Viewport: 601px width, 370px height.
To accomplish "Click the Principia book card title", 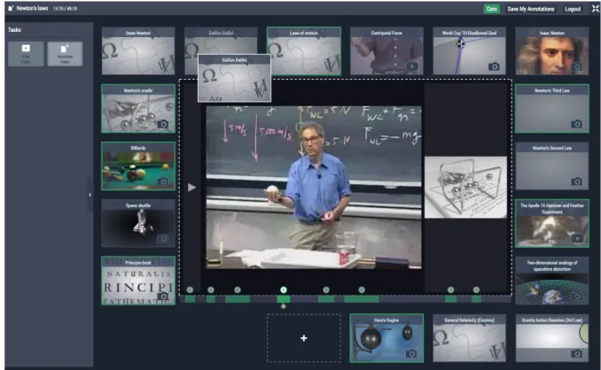I will point(138,263).
